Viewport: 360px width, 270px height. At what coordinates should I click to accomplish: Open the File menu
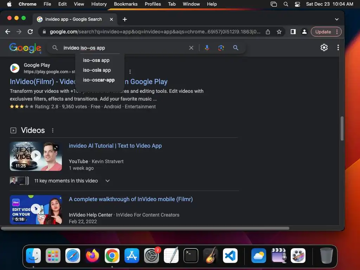pyautogui.click(x=47, y=4)
